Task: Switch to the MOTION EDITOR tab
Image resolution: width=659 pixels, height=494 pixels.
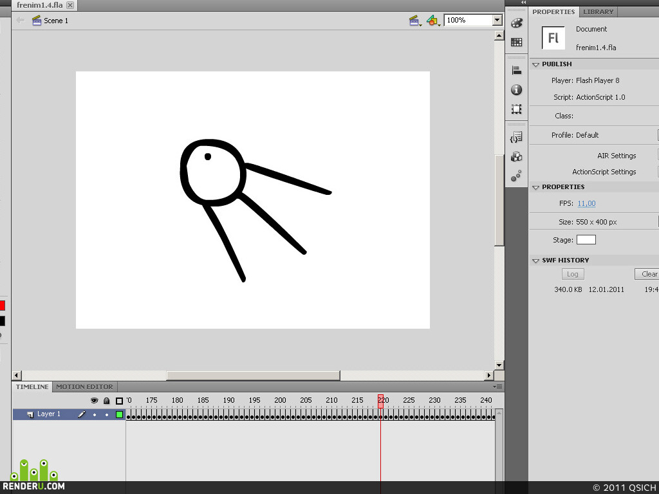Action: 84,387
